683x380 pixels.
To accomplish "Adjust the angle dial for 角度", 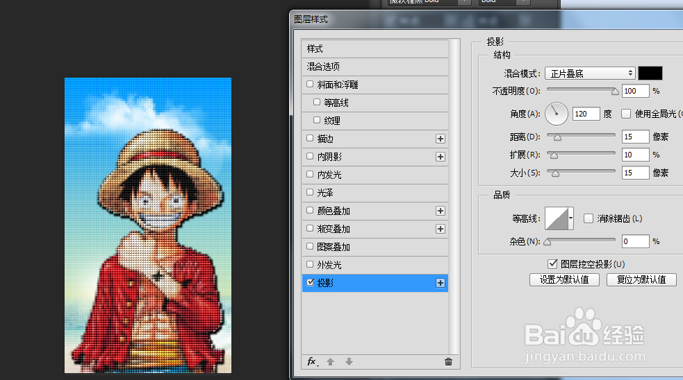I will (x=557, y=114).
